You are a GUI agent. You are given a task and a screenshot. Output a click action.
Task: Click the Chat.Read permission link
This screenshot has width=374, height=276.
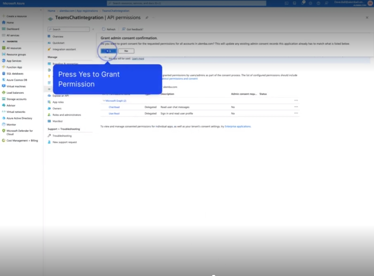tap(114, 107)
